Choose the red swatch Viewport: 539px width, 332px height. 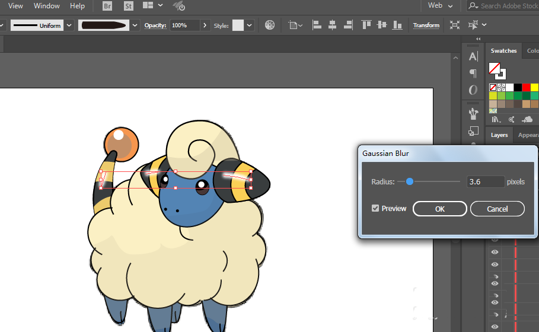coord(526,87)
